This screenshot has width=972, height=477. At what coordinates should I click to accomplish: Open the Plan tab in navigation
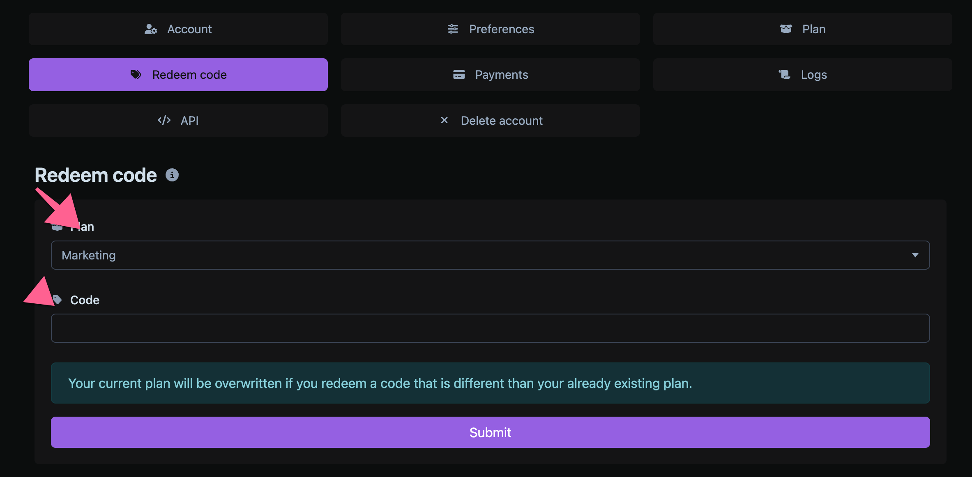point(803,29)
